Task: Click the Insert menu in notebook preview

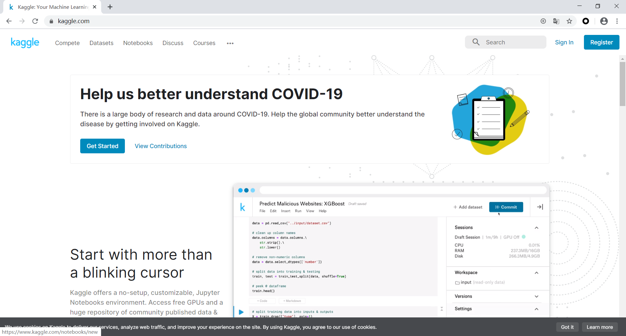Action: click(x=286, y=211)
